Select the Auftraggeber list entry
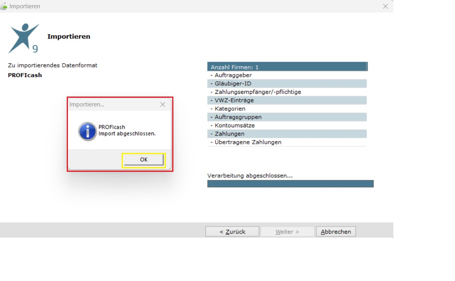Screen dimensions: 455x281 pyautogui.click(x=287, y=75)
